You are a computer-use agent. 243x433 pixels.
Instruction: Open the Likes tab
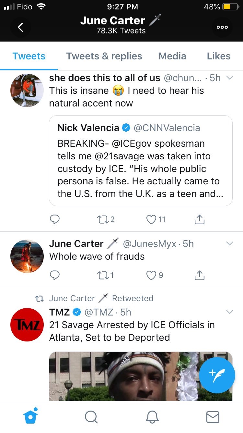click(x=219, y=56)
